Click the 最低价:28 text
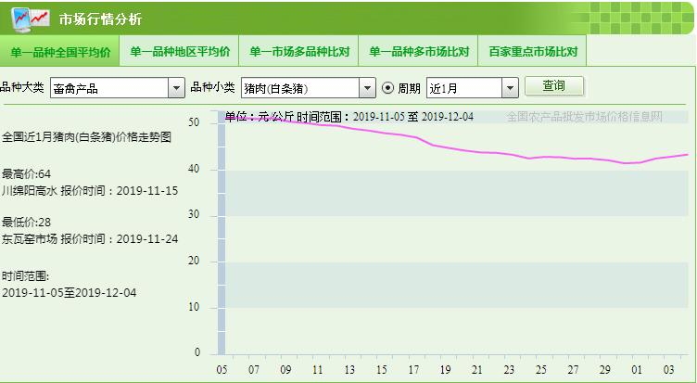 [26, 222]
